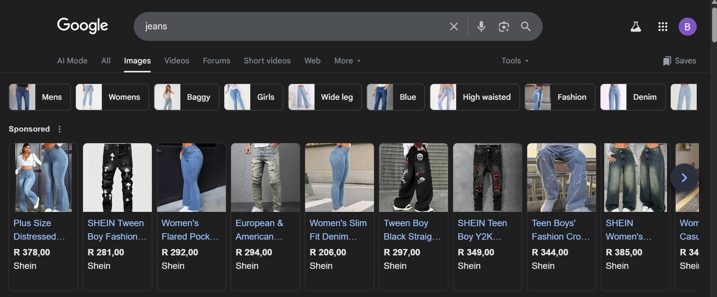
Task: Switch to the Forums tab
Action: (216, 61)
